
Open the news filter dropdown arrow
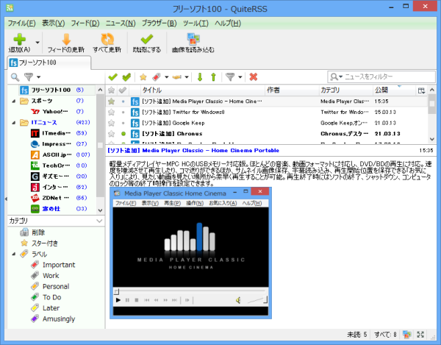click(240, 77)
